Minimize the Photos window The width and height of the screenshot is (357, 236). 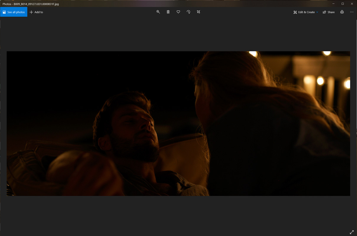click(333, 4)
